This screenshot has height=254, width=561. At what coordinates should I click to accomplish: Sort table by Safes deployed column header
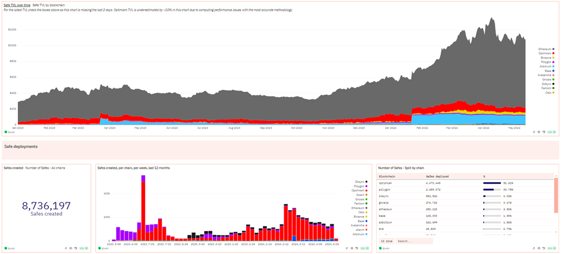[437, 176]
